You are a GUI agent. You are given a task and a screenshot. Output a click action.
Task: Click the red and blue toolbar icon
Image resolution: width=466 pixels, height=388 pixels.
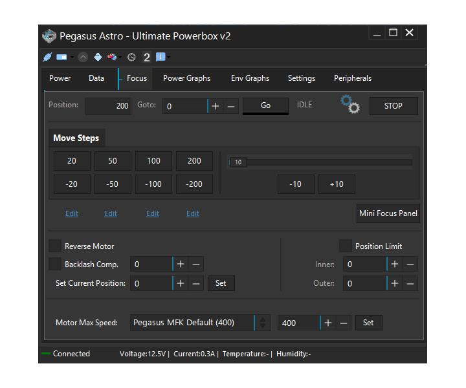[x=112, y=57]
